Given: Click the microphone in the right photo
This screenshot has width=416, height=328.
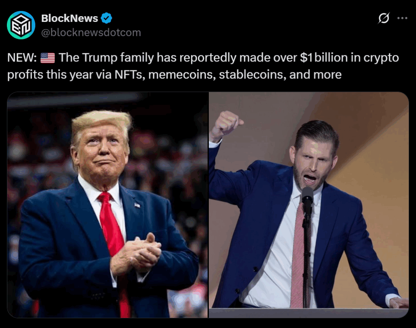Looking at the screenshot, I should [x=308, y=198].
